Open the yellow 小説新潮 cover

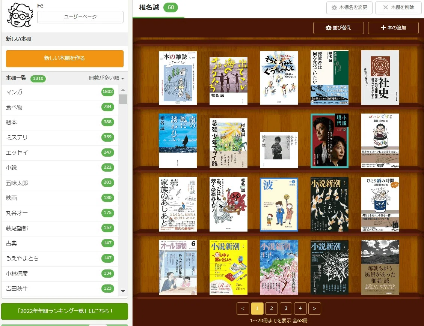point(228,268)
